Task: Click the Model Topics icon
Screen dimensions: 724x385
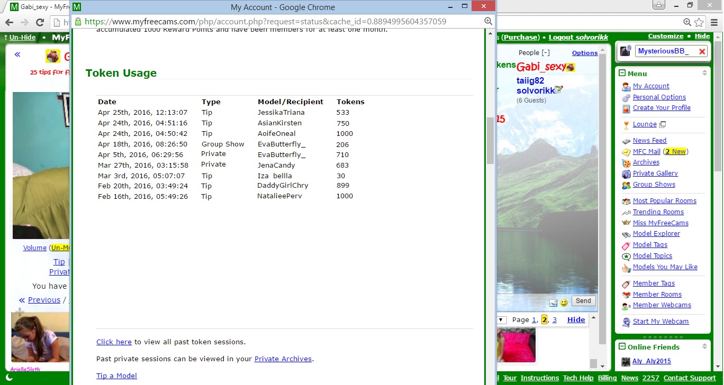Action: tap(626, 256)
